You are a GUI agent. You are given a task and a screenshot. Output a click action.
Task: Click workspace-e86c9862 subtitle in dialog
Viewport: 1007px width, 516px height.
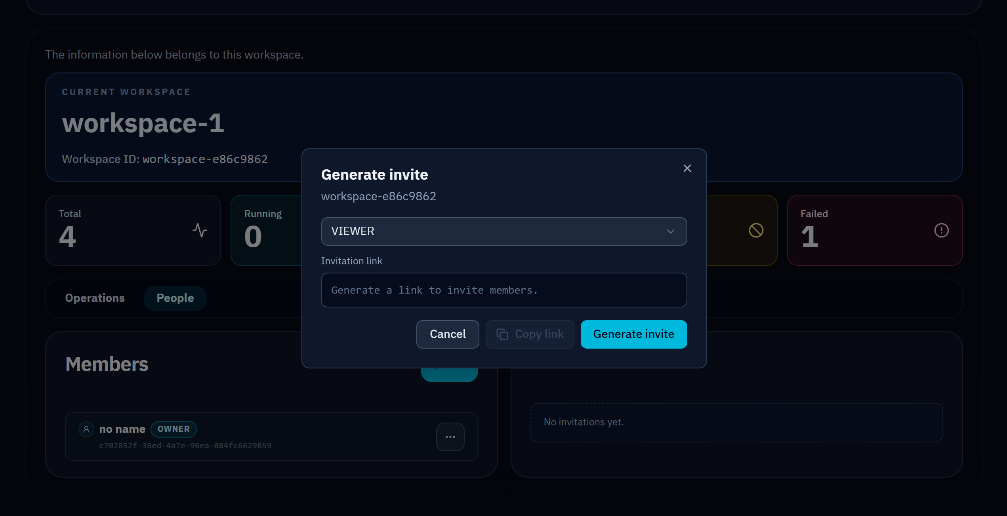click(x=378, y=196)
